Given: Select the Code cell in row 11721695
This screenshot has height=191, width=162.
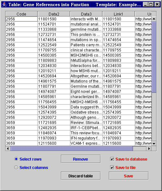Looking at the screenshot, I should 21,123.
